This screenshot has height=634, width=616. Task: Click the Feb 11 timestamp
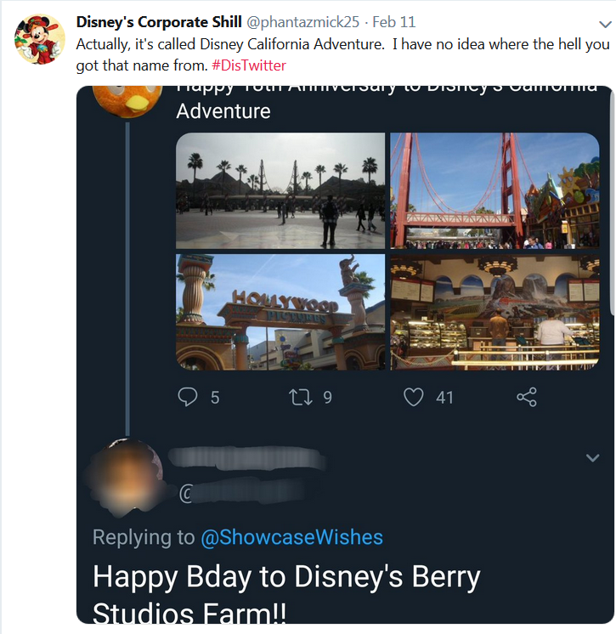(393, 21)
